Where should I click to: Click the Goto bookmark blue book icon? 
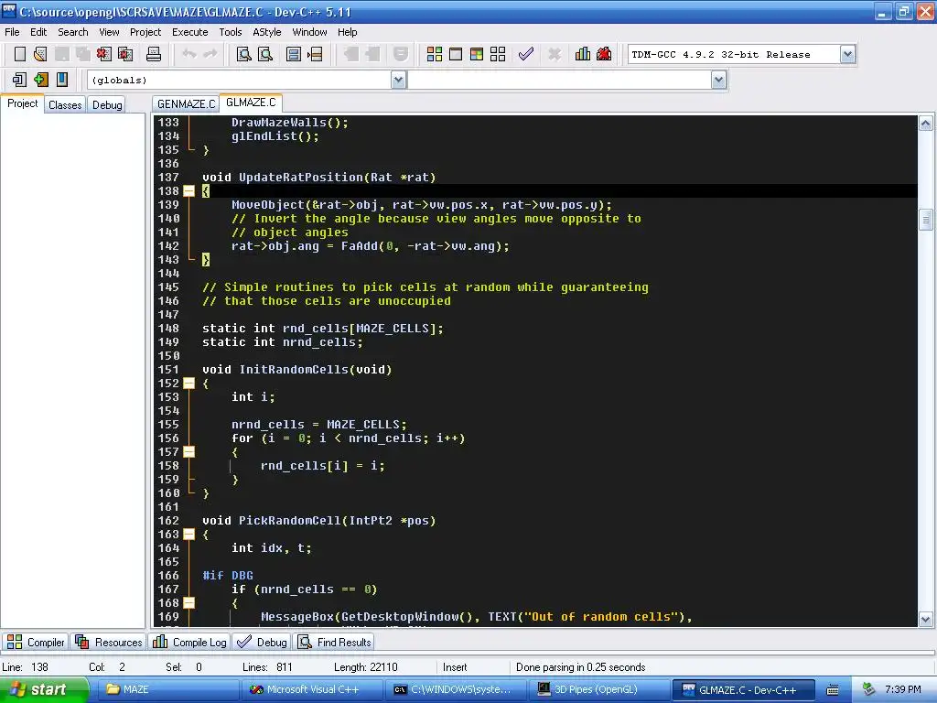click(x=61, y=80)
